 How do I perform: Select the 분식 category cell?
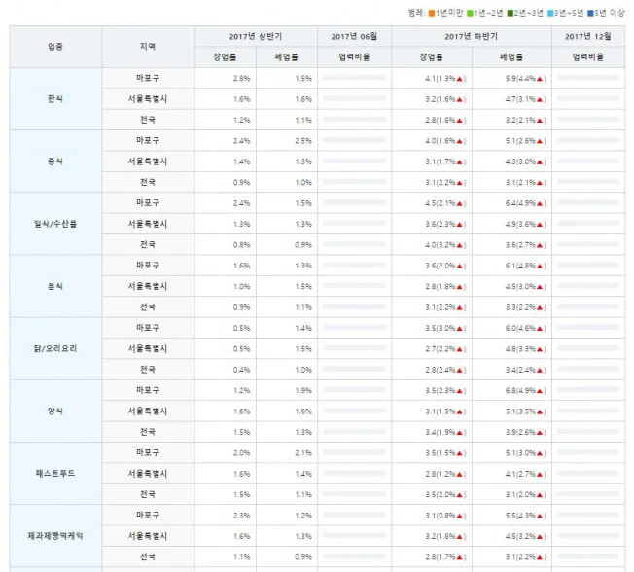coord(55,286)
